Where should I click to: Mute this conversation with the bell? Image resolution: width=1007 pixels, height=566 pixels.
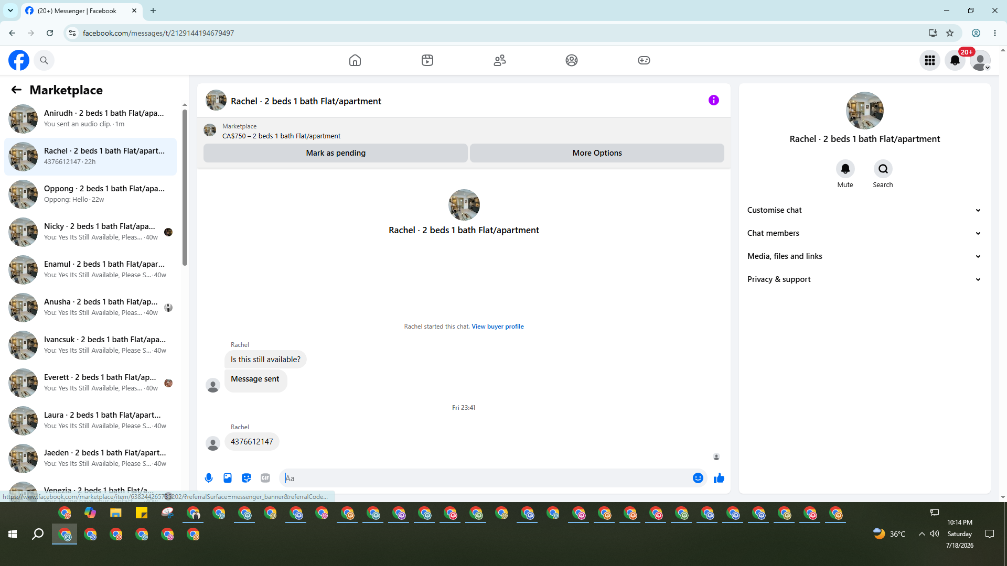(x=845, y=169)
